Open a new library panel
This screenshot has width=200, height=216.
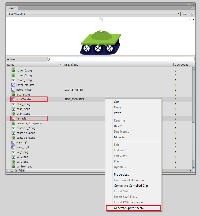point(191,14)
